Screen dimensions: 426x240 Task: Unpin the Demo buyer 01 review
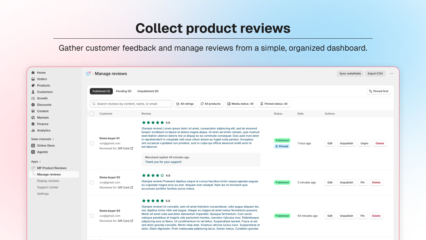(364, 143)
